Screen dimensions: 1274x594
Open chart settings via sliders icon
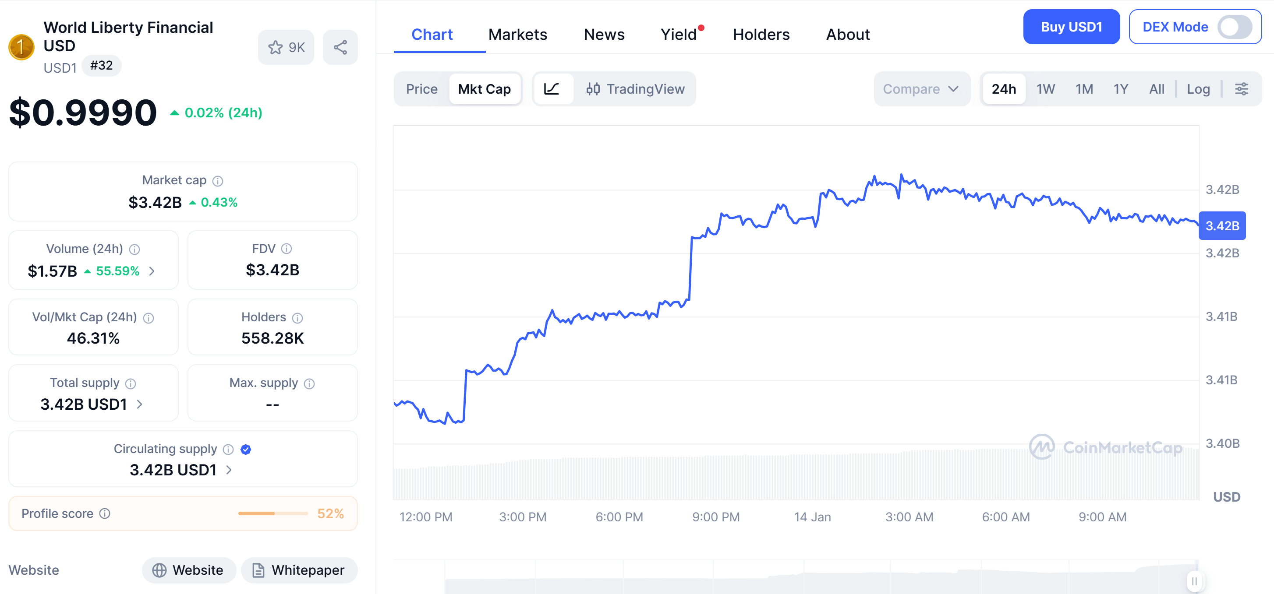1242,89
